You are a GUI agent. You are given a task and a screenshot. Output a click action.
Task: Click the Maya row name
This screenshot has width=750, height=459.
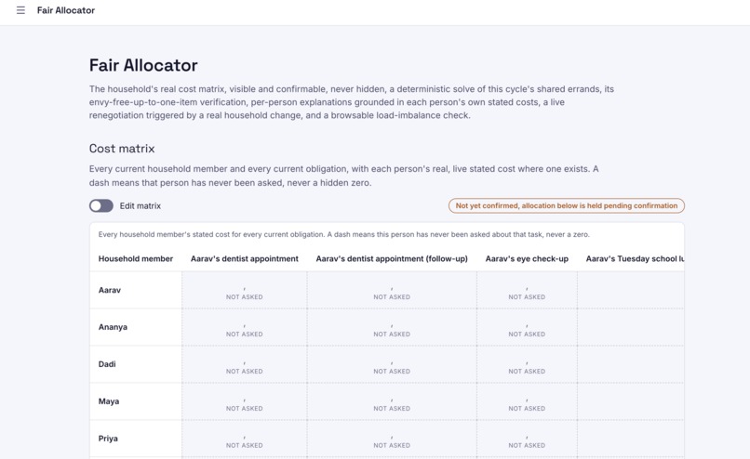pyautogui.click(x=109, y=401)
